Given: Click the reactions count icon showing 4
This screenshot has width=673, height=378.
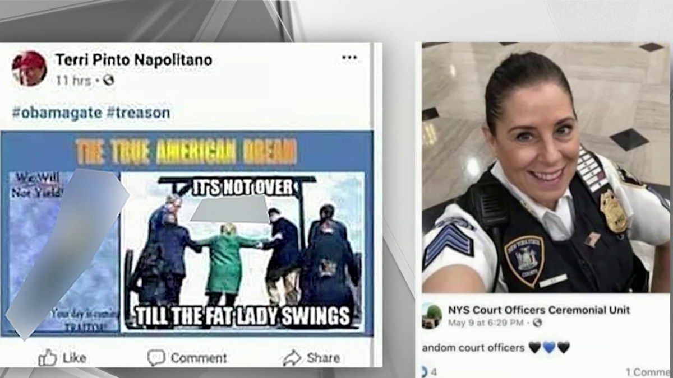Looking at the screenshot, I should pos(425,371).
